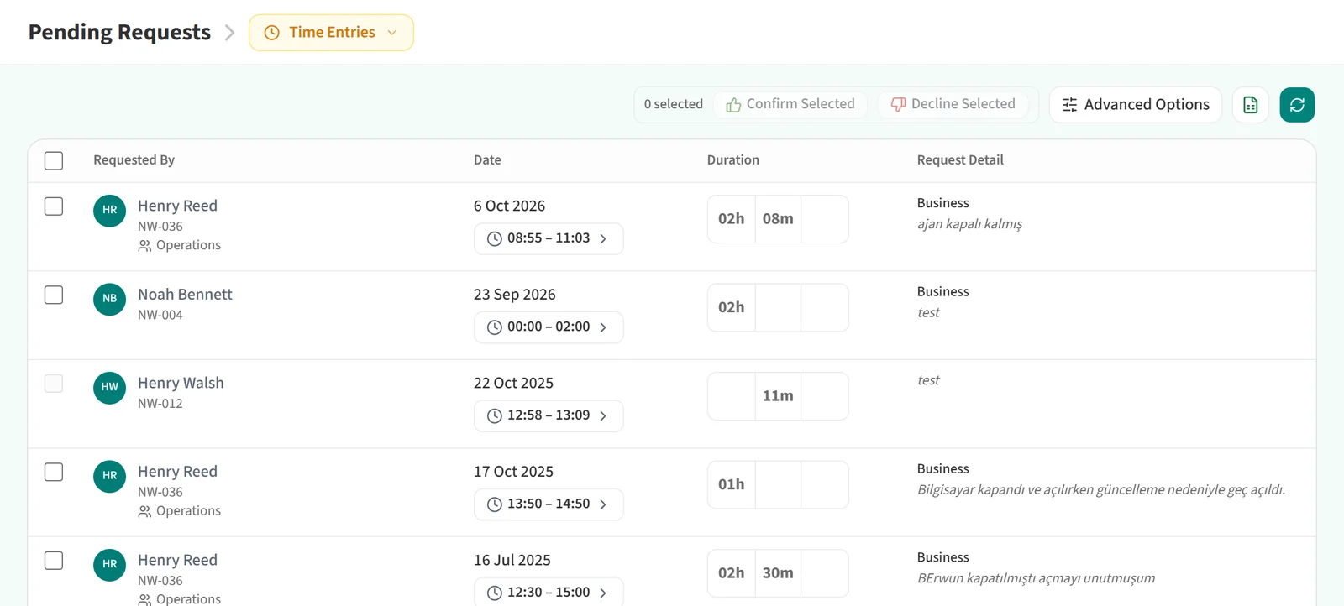Open the Time Entries dropdown

(331, 33)
